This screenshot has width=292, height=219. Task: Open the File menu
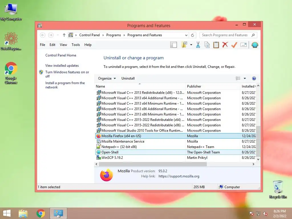(x=42, y=45)
